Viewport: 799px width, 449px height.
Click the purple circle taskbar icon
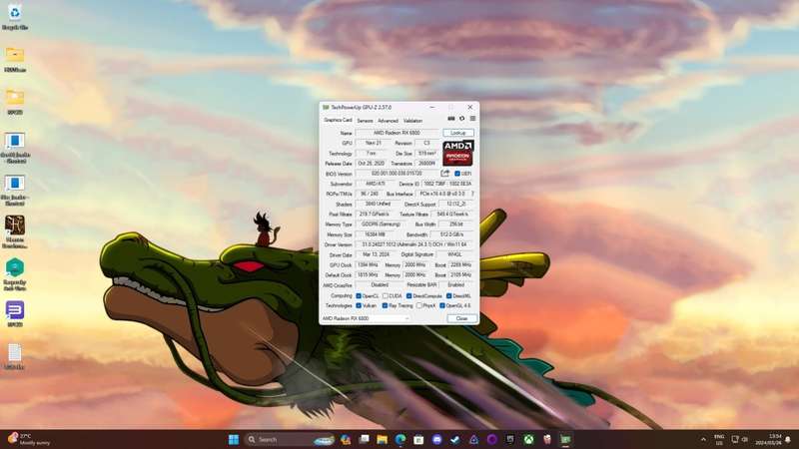(x=491, y=439)
